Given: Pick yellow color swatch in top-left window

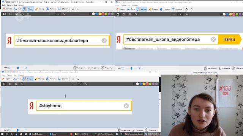Looking at the screenshot, I should [x=99, y=14].
